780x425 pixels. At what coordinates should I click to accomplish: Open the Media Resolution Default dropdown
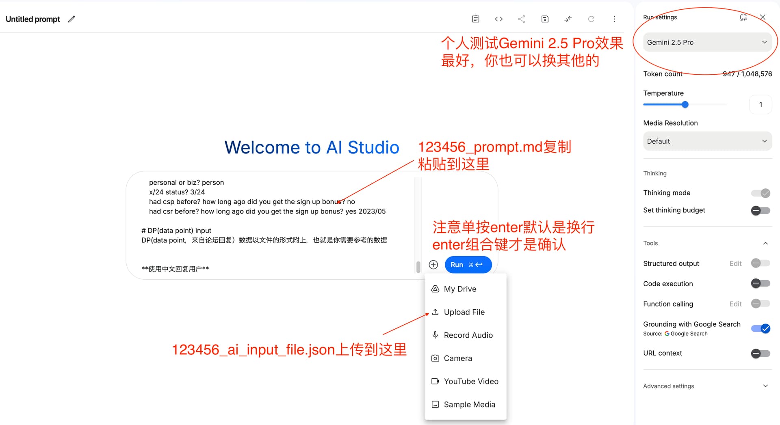pyautogui.click(x=707, y=141)
